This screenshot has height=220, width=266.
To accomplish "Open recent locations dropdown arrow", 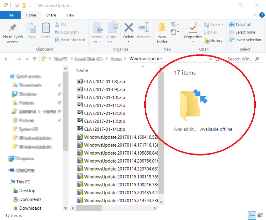I will click(27, 59).
